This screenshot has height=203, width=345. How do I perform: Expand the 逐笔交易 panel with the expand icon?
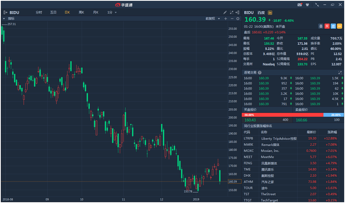click(341, 72)
